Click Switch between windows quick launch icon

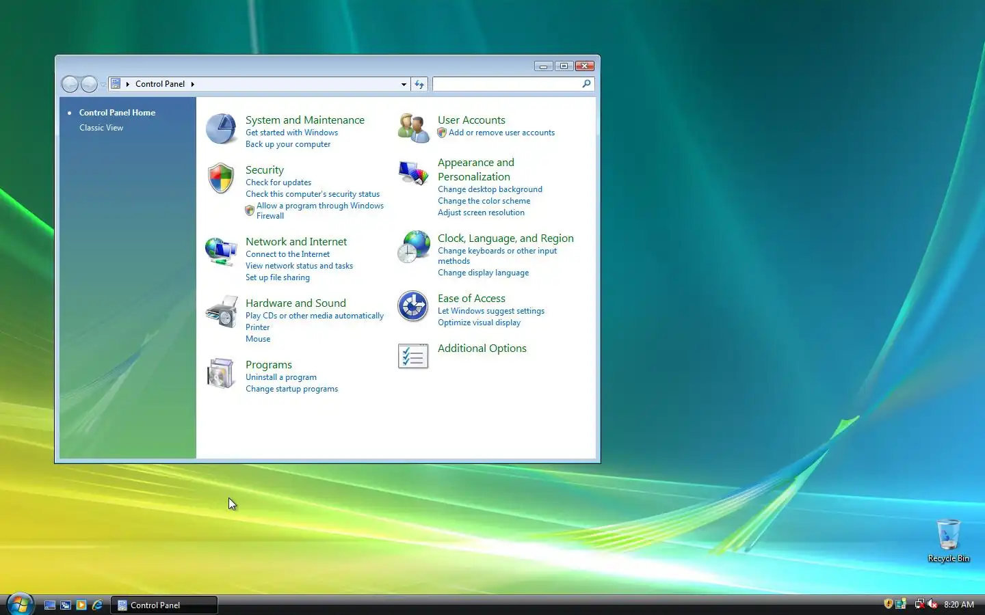(x=66, y=605)
